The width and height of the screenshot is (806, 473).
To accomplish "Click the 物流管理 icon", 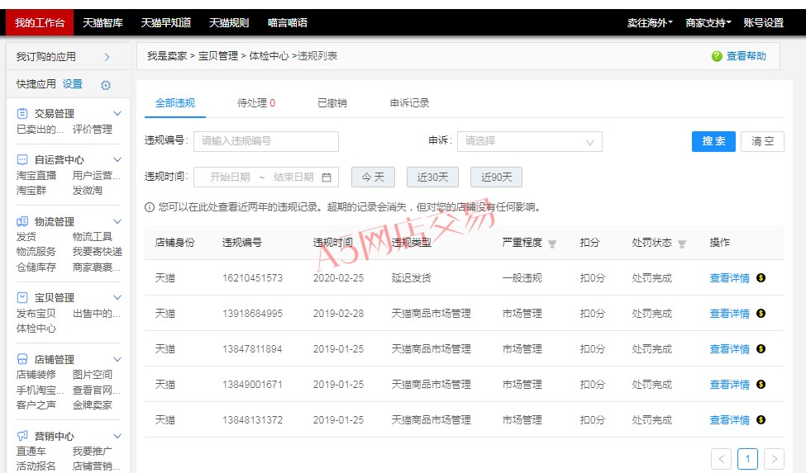I will pos(22,221).
